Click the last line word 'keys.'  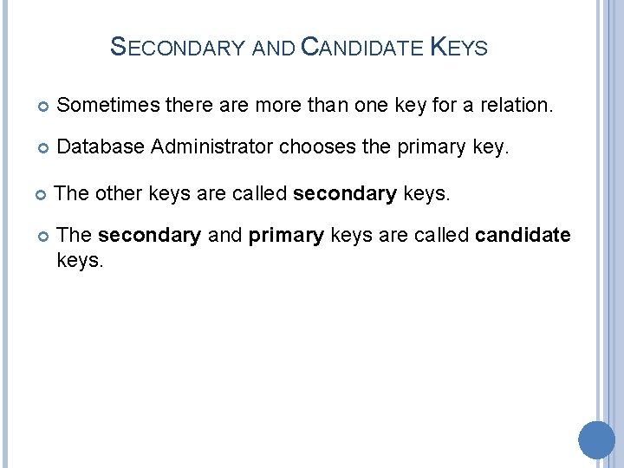click(79, 258)
